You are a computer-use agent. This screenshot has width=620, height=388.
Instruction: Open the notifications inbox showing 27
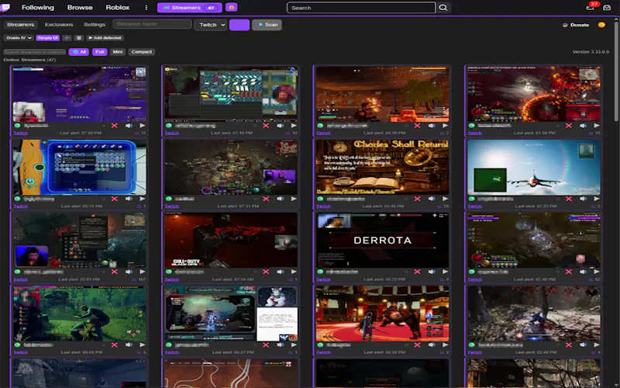point(591,7)
